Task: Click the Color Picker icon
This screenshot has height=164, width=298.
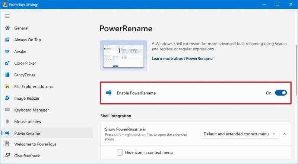Action: pyautogui.click(x=7, y=63)
